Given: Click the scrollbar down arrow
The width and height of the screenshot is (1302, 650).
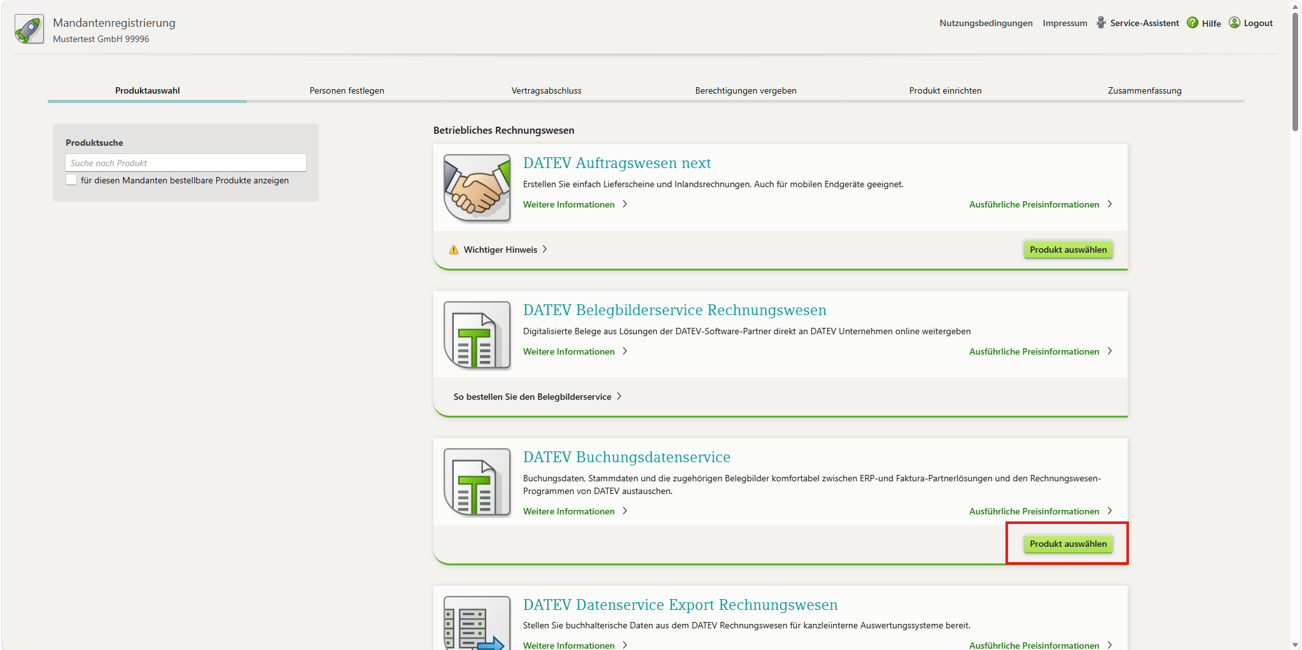Looking at the screenshot, I should pos(1295,645).
